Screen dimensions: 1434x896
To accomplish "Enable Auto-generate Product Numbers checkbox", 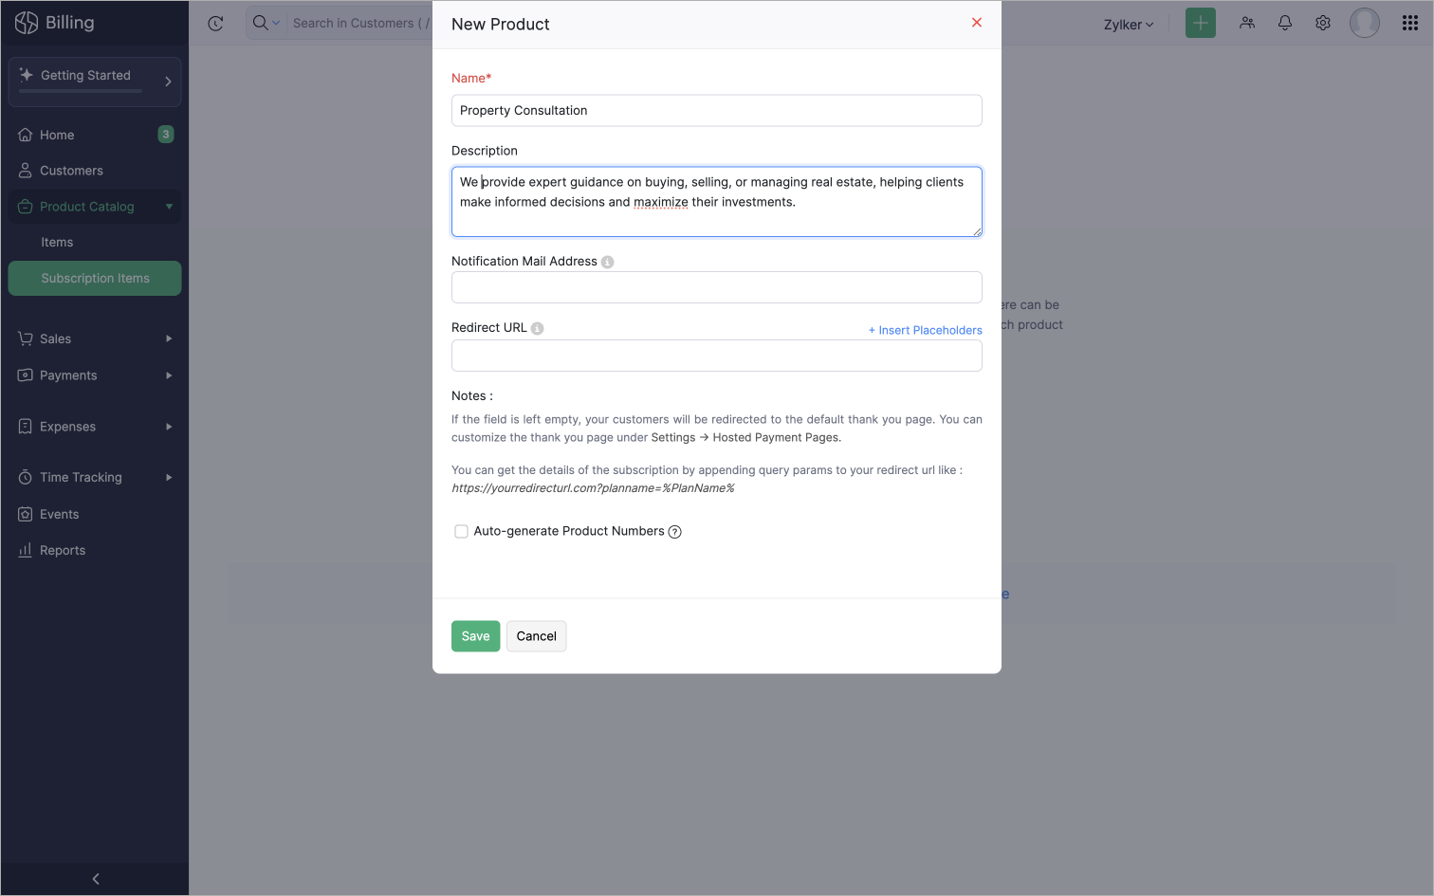I will pyautogui.click(x=461, y=532).
